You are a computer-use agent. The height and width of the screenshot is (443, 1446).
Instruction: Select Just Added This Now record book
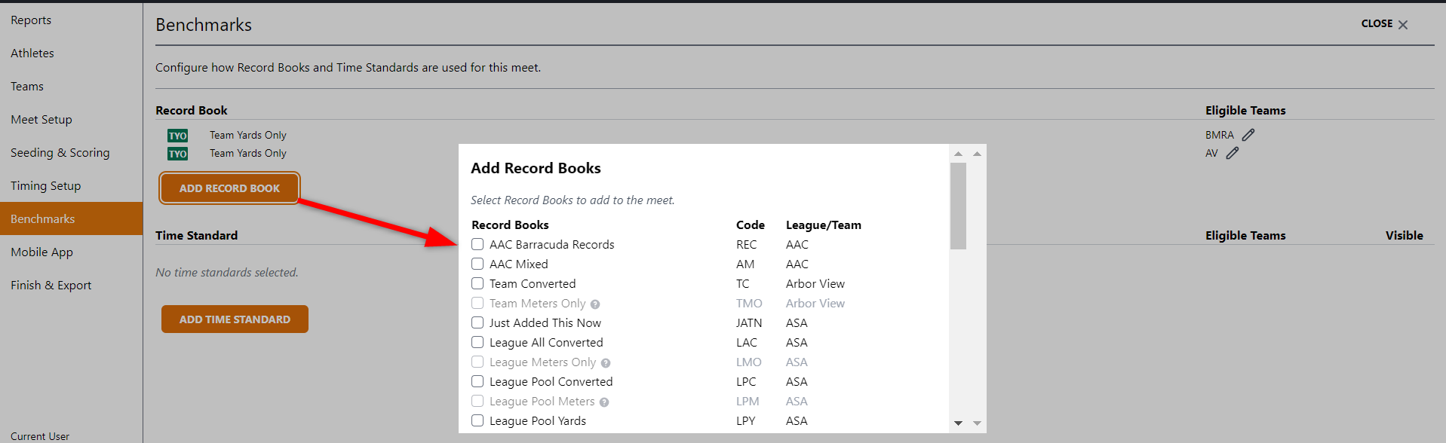tap(477, 322)
